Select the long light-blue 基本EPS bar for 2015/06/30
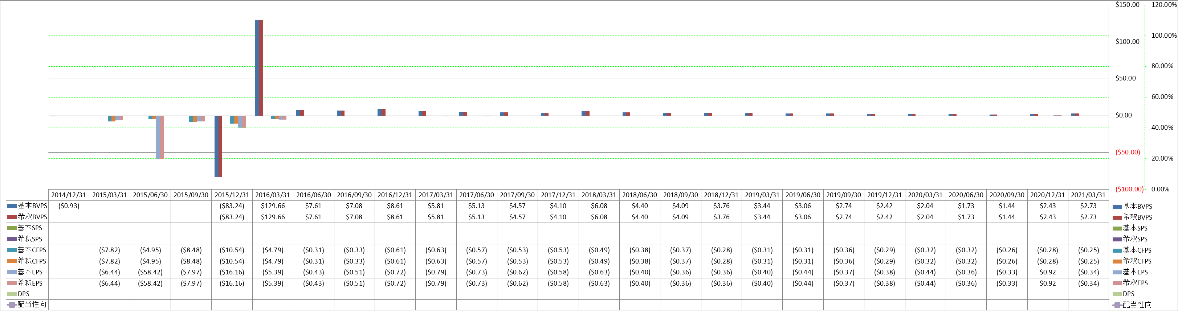Screen dimensions: 1178x311 point(158,137)
